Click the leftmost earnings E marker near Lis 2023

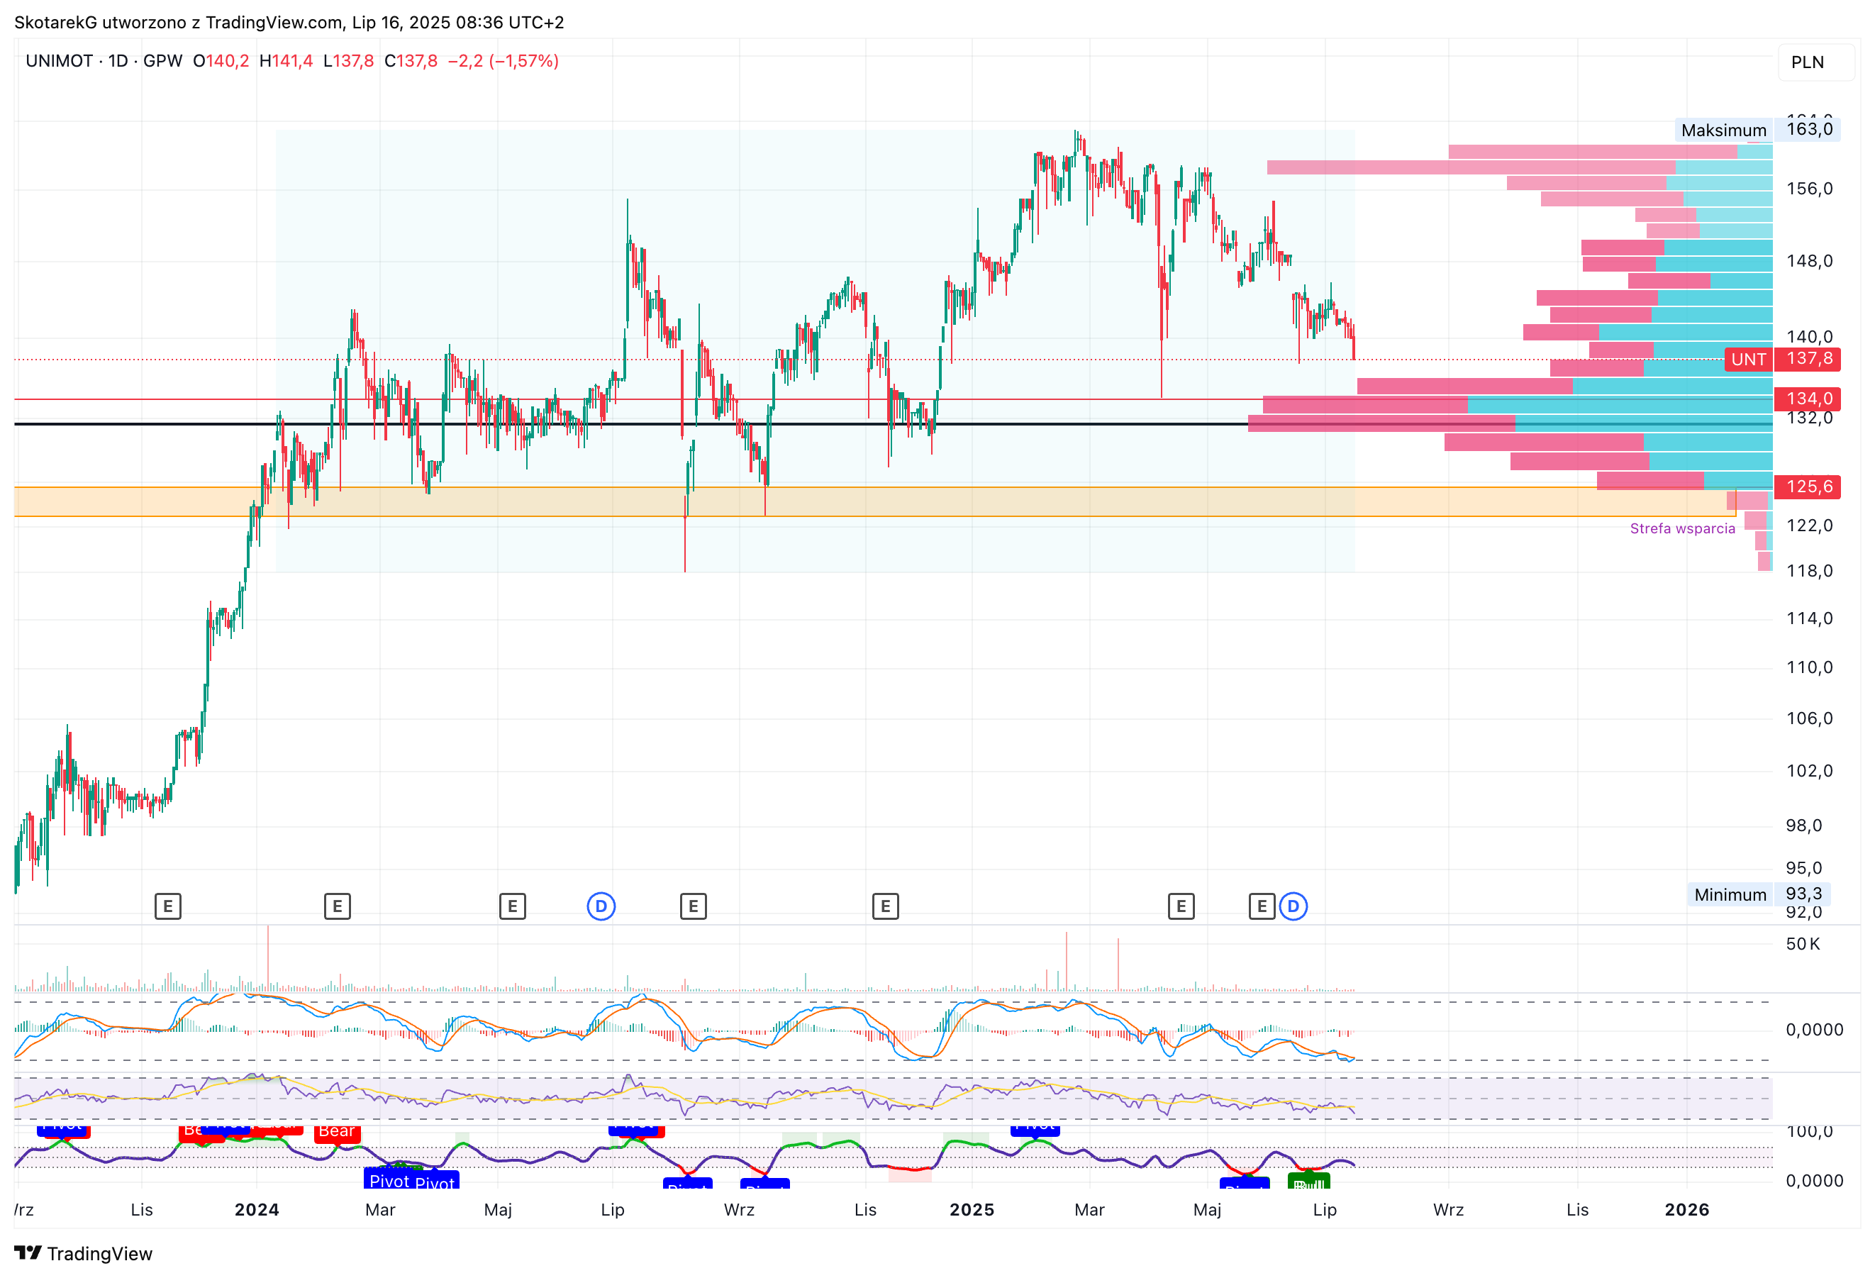point(168,906)
